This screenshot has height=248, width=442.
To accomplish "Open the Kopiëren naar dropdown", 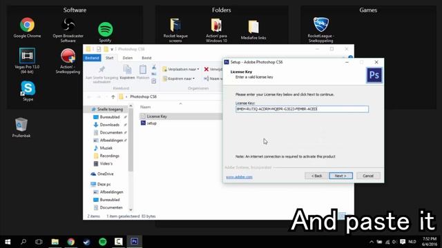I will [x=179, y=79].
